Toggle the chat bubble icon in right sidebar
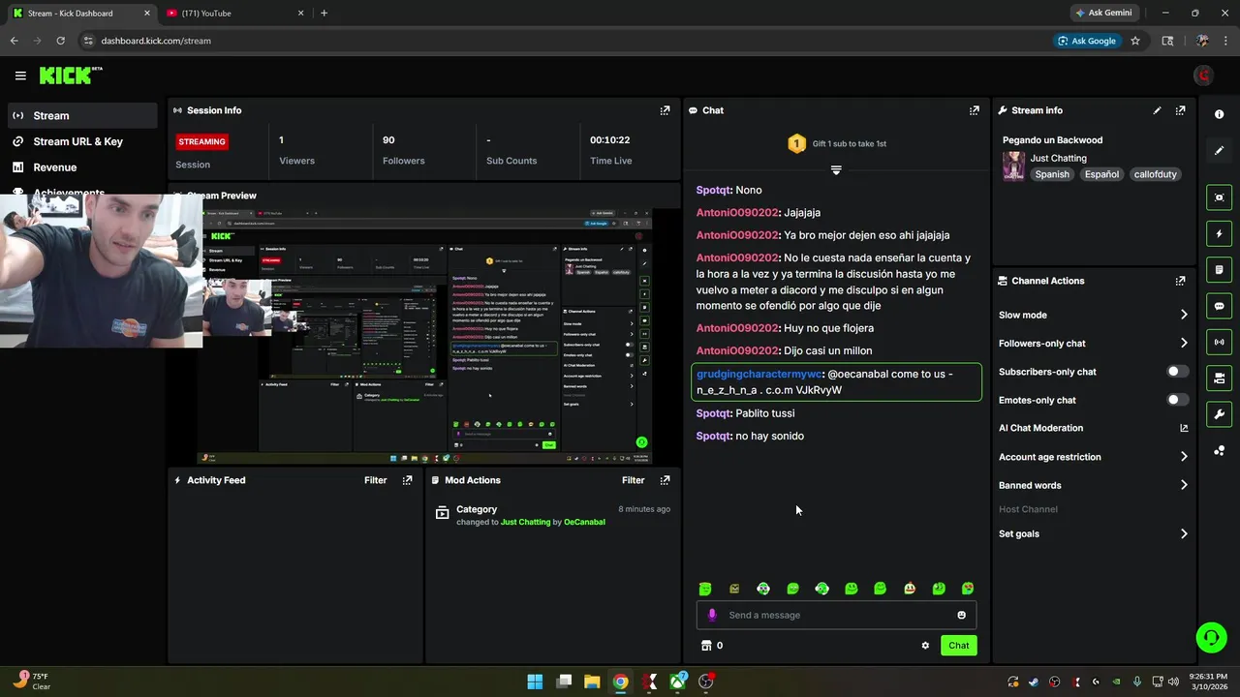 click(1219, 306)
